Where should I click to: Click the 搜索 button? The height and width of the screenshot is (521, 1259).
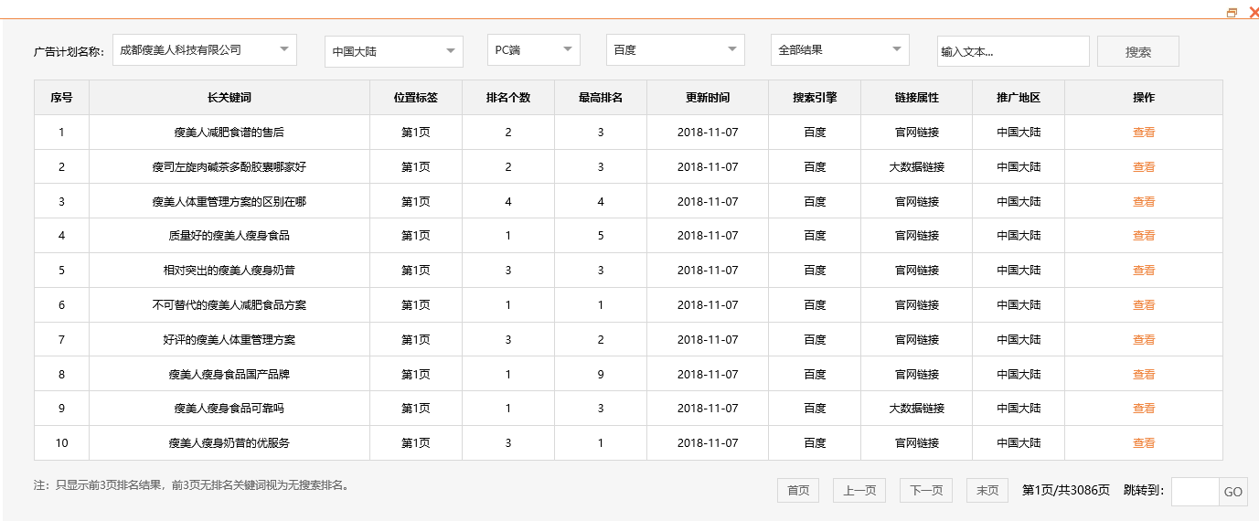pos(1138,51)
